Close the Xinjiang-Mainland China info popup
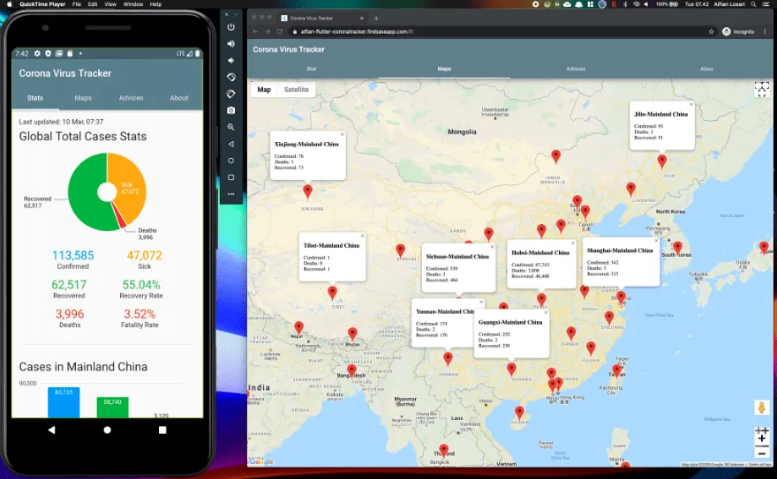The width and height of the screenshot is (777, 479). pos(342,135)
